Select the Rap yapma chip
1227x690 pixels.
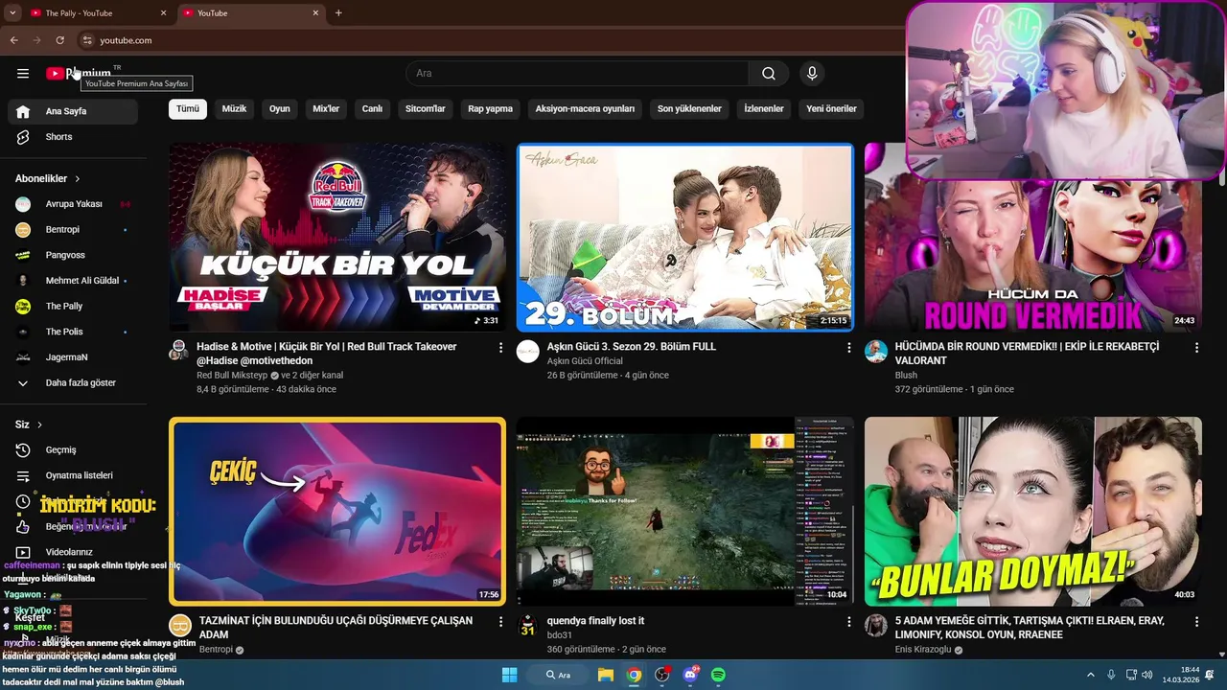click(491, 109)
